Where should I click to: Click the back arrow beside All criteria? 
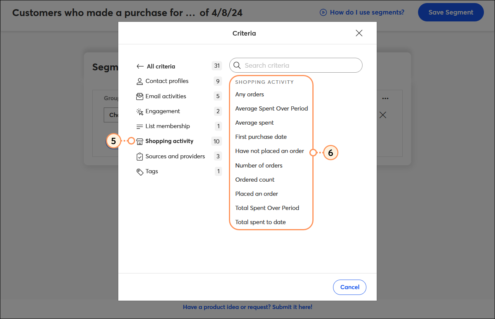click(140, 67)
